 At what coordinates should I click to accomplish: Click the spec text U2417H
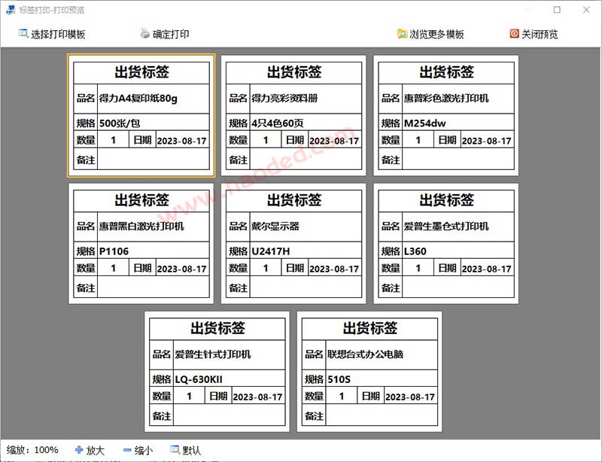click(271, 251)
